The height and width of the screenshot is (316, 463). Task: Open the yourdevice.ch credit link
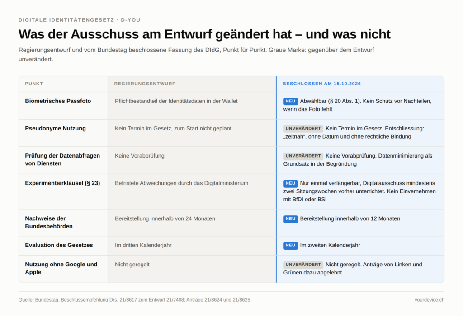[x=430, y=300]
